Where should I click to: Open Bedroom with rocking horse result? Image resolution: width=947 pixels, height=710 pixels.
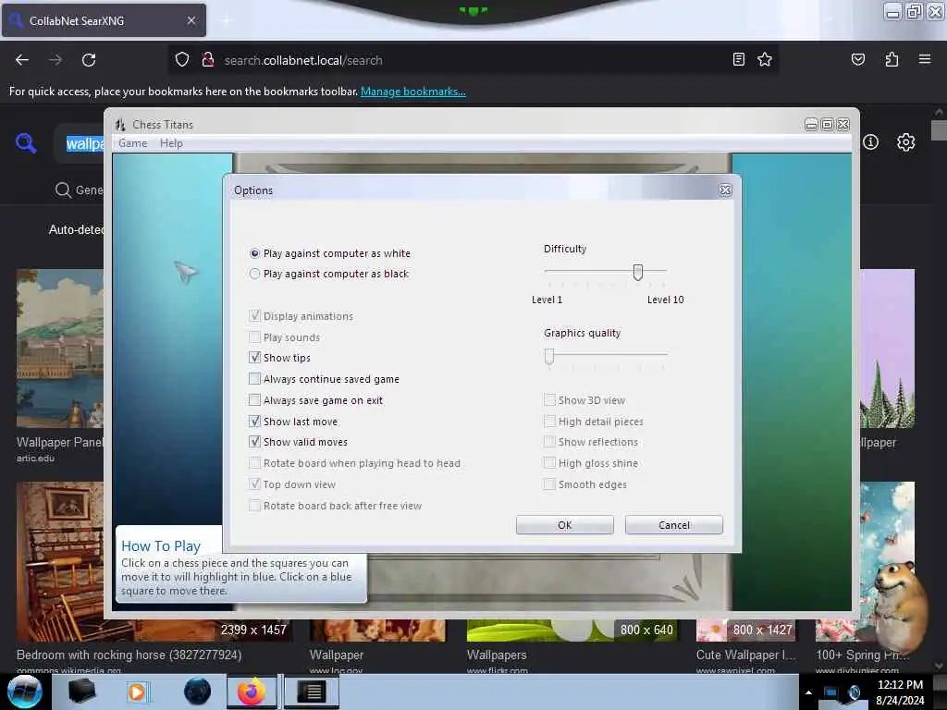tap(129, 655)
